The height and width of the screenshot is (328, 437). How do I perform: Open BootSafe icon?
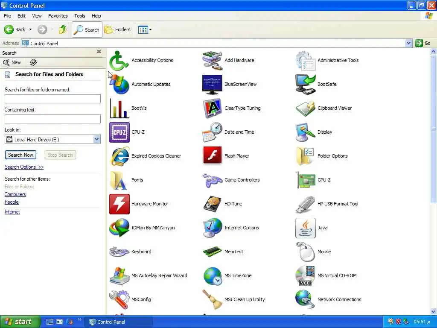point(305,84)
